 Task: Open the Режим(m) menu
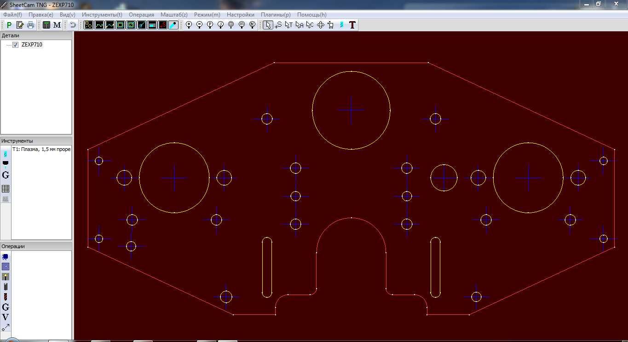tap(207, 15)
